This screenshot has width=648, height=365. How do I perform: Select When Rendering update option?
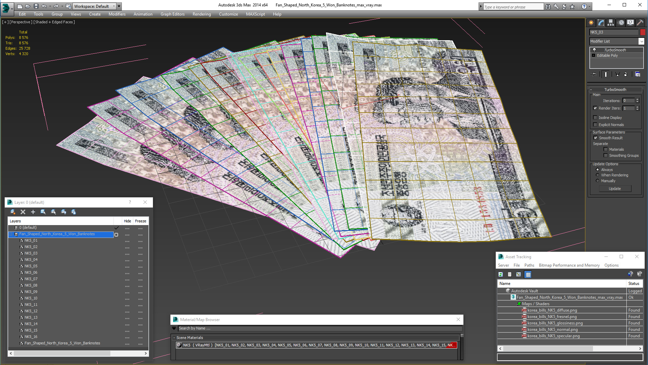597,175
